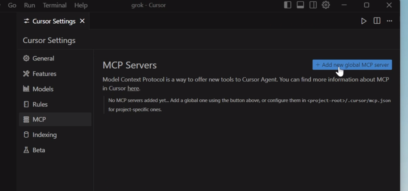Click the Beta flask icon

tap(26, 150)
